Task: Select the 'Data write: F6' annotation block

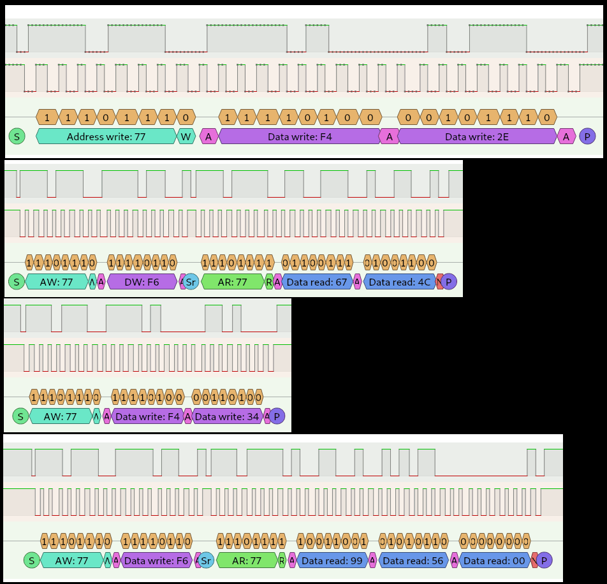Action: pos(156,560)
